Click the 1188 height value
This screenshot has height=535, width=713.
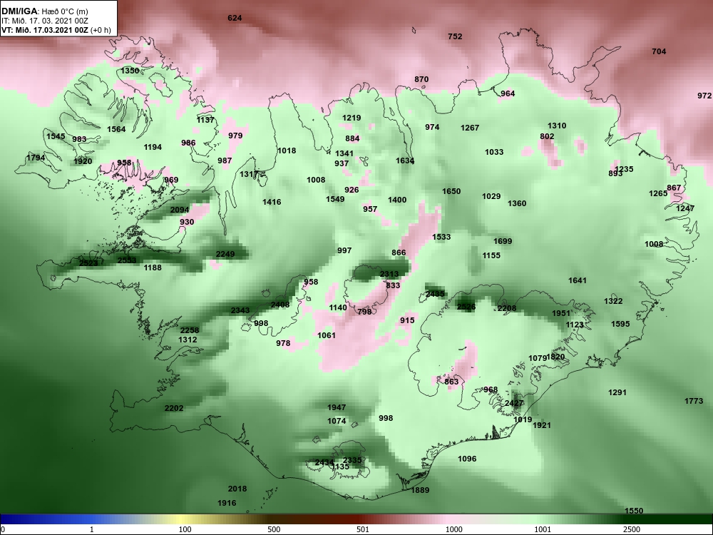click(x=153, y=267)
